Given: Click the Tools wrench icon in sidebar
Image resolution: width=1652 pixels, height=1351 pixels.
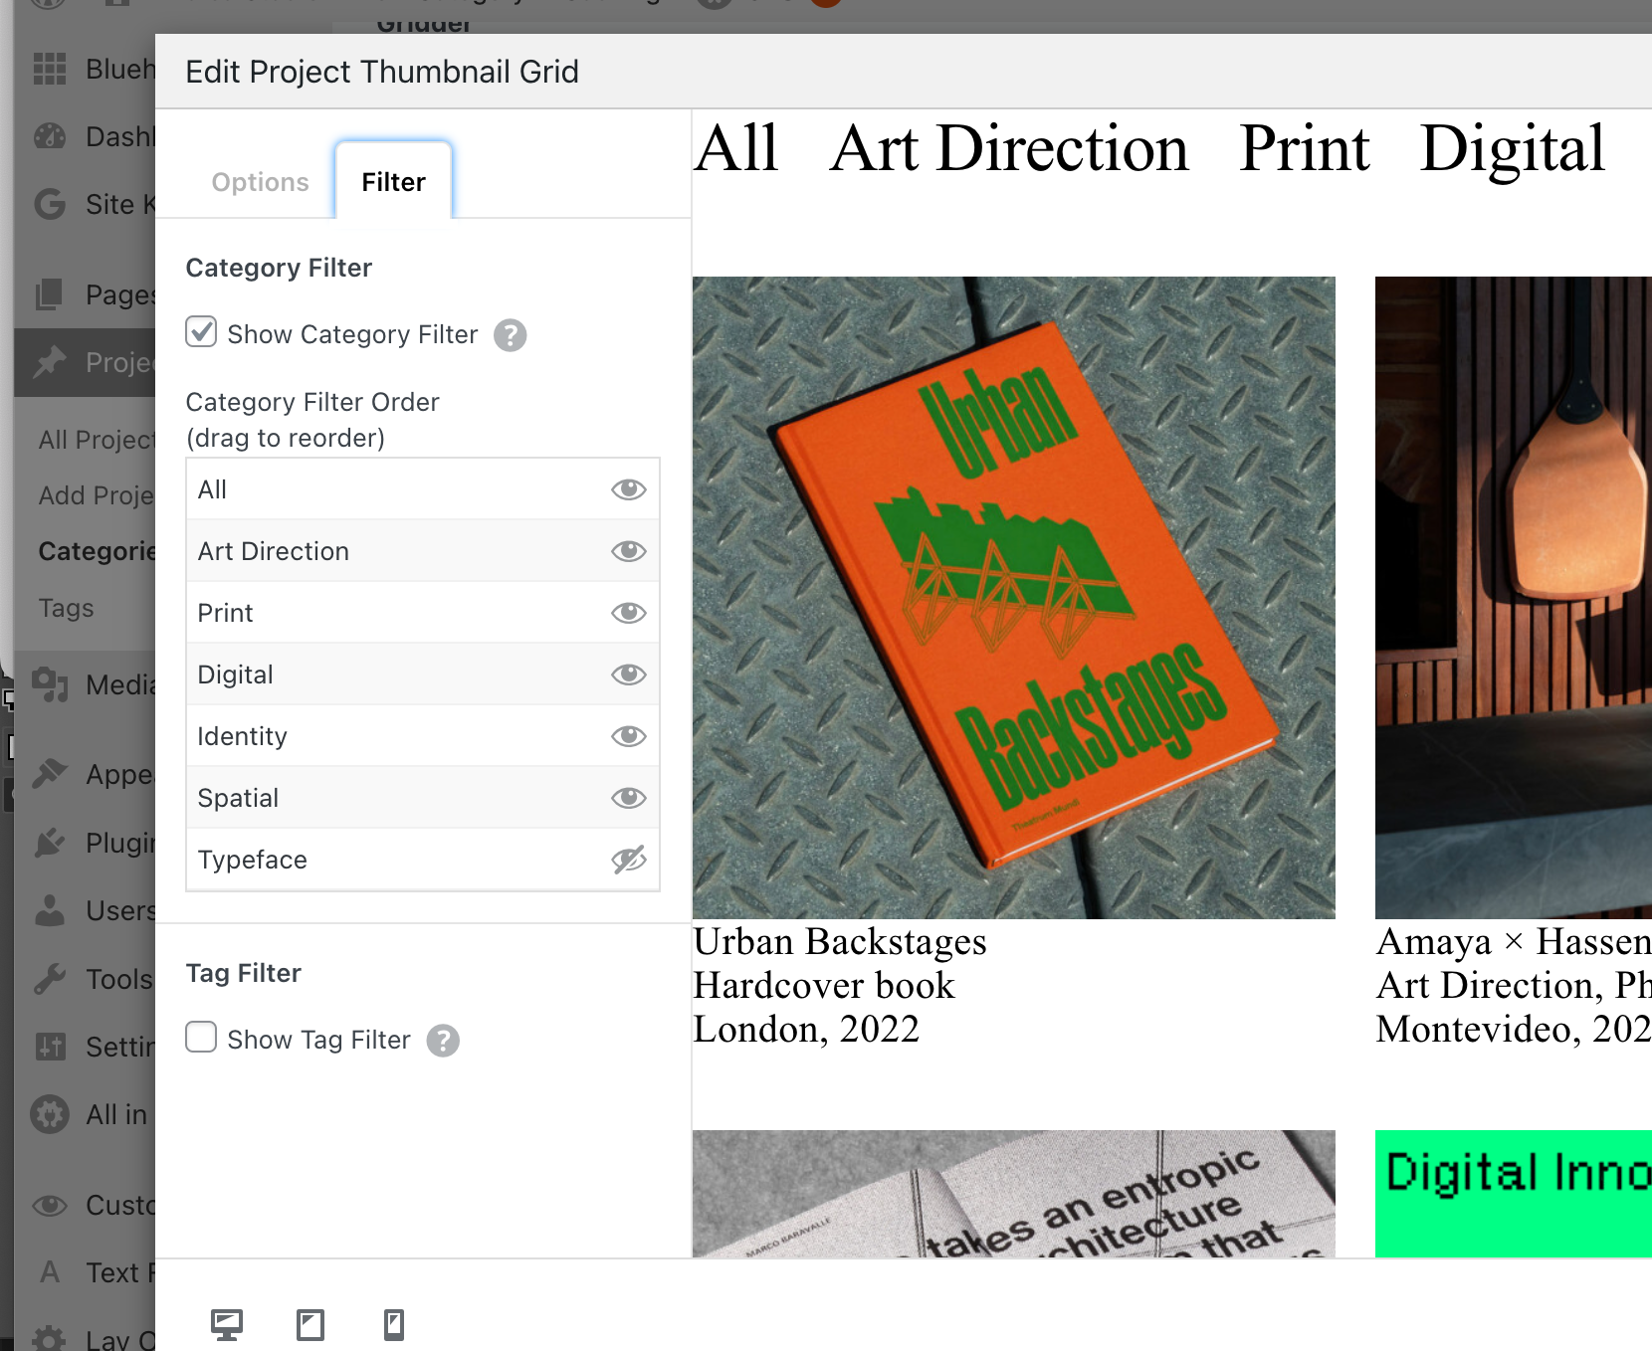Looking at the screenshot, I should 50,979.
